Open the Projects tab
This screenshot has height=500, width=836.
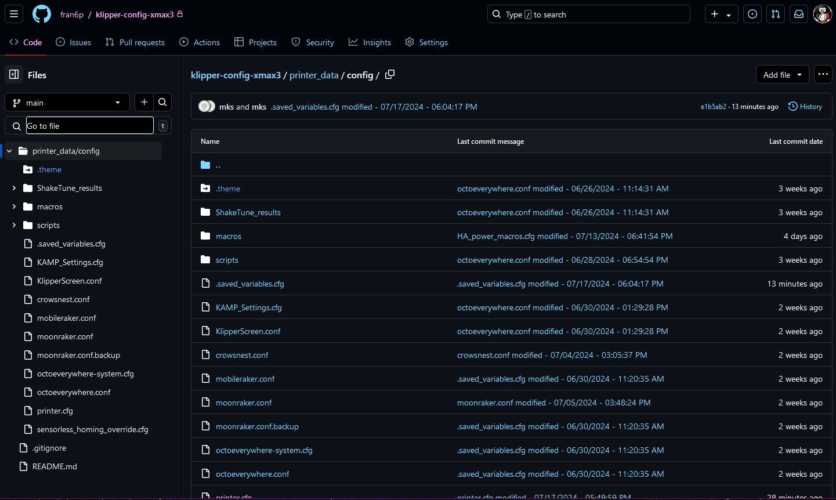[x=255, y=42]
